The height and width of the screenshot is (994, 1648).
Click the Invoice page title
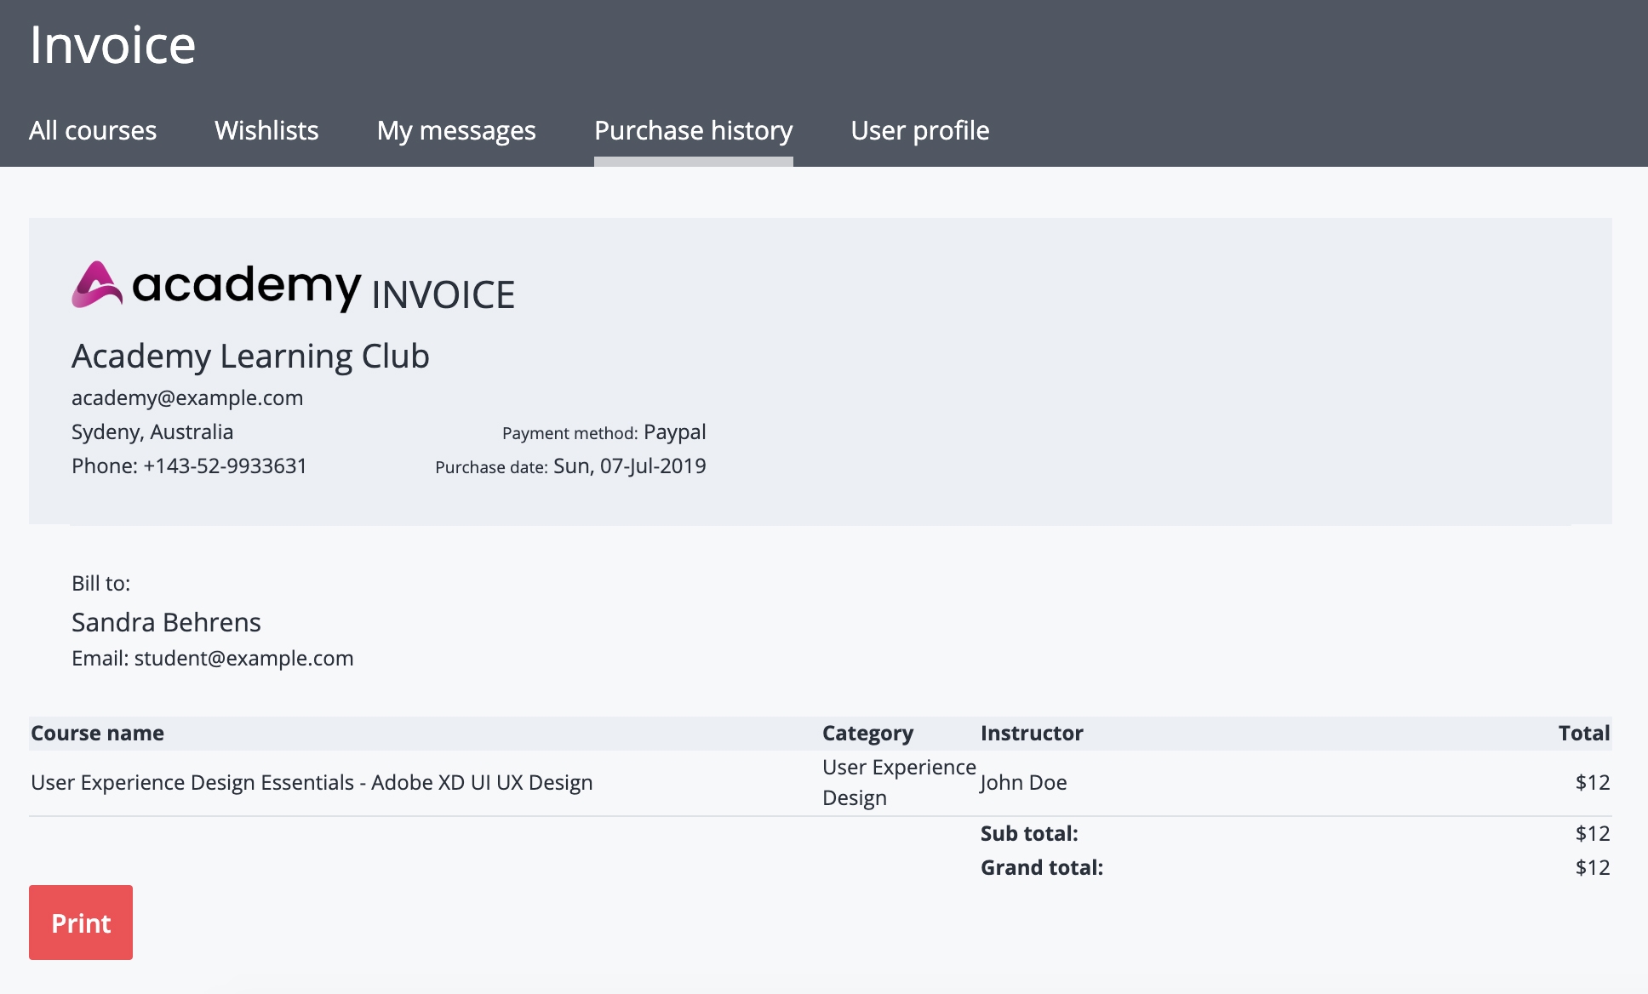click(112, 44)
